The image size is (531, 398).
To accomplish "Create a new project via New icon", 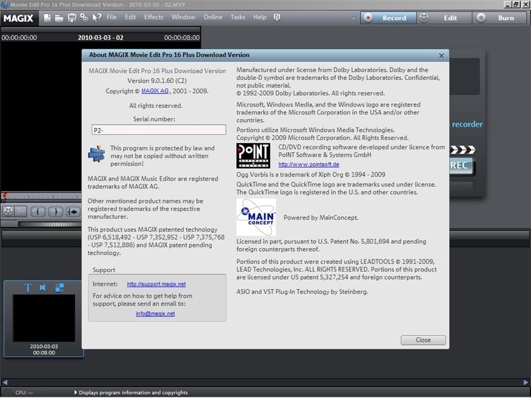I will 48,18.
